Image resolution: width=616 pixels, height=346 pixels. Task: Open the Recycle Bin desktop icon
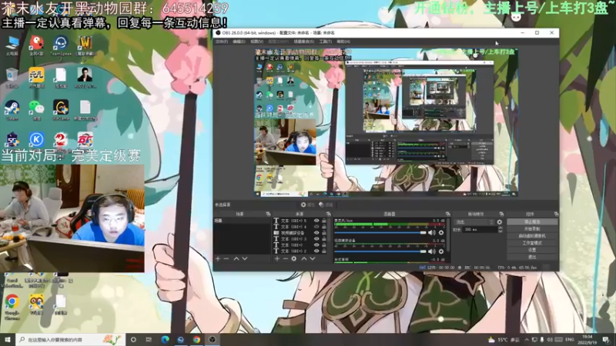pyautogui.click(x=12, y=78)
